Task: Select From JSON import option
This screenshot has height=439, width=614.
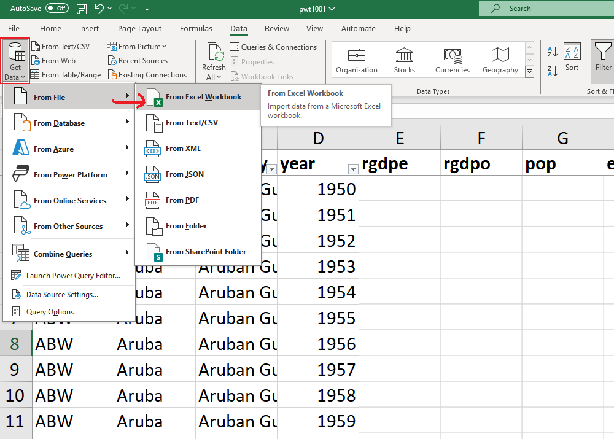Action: 184,174
